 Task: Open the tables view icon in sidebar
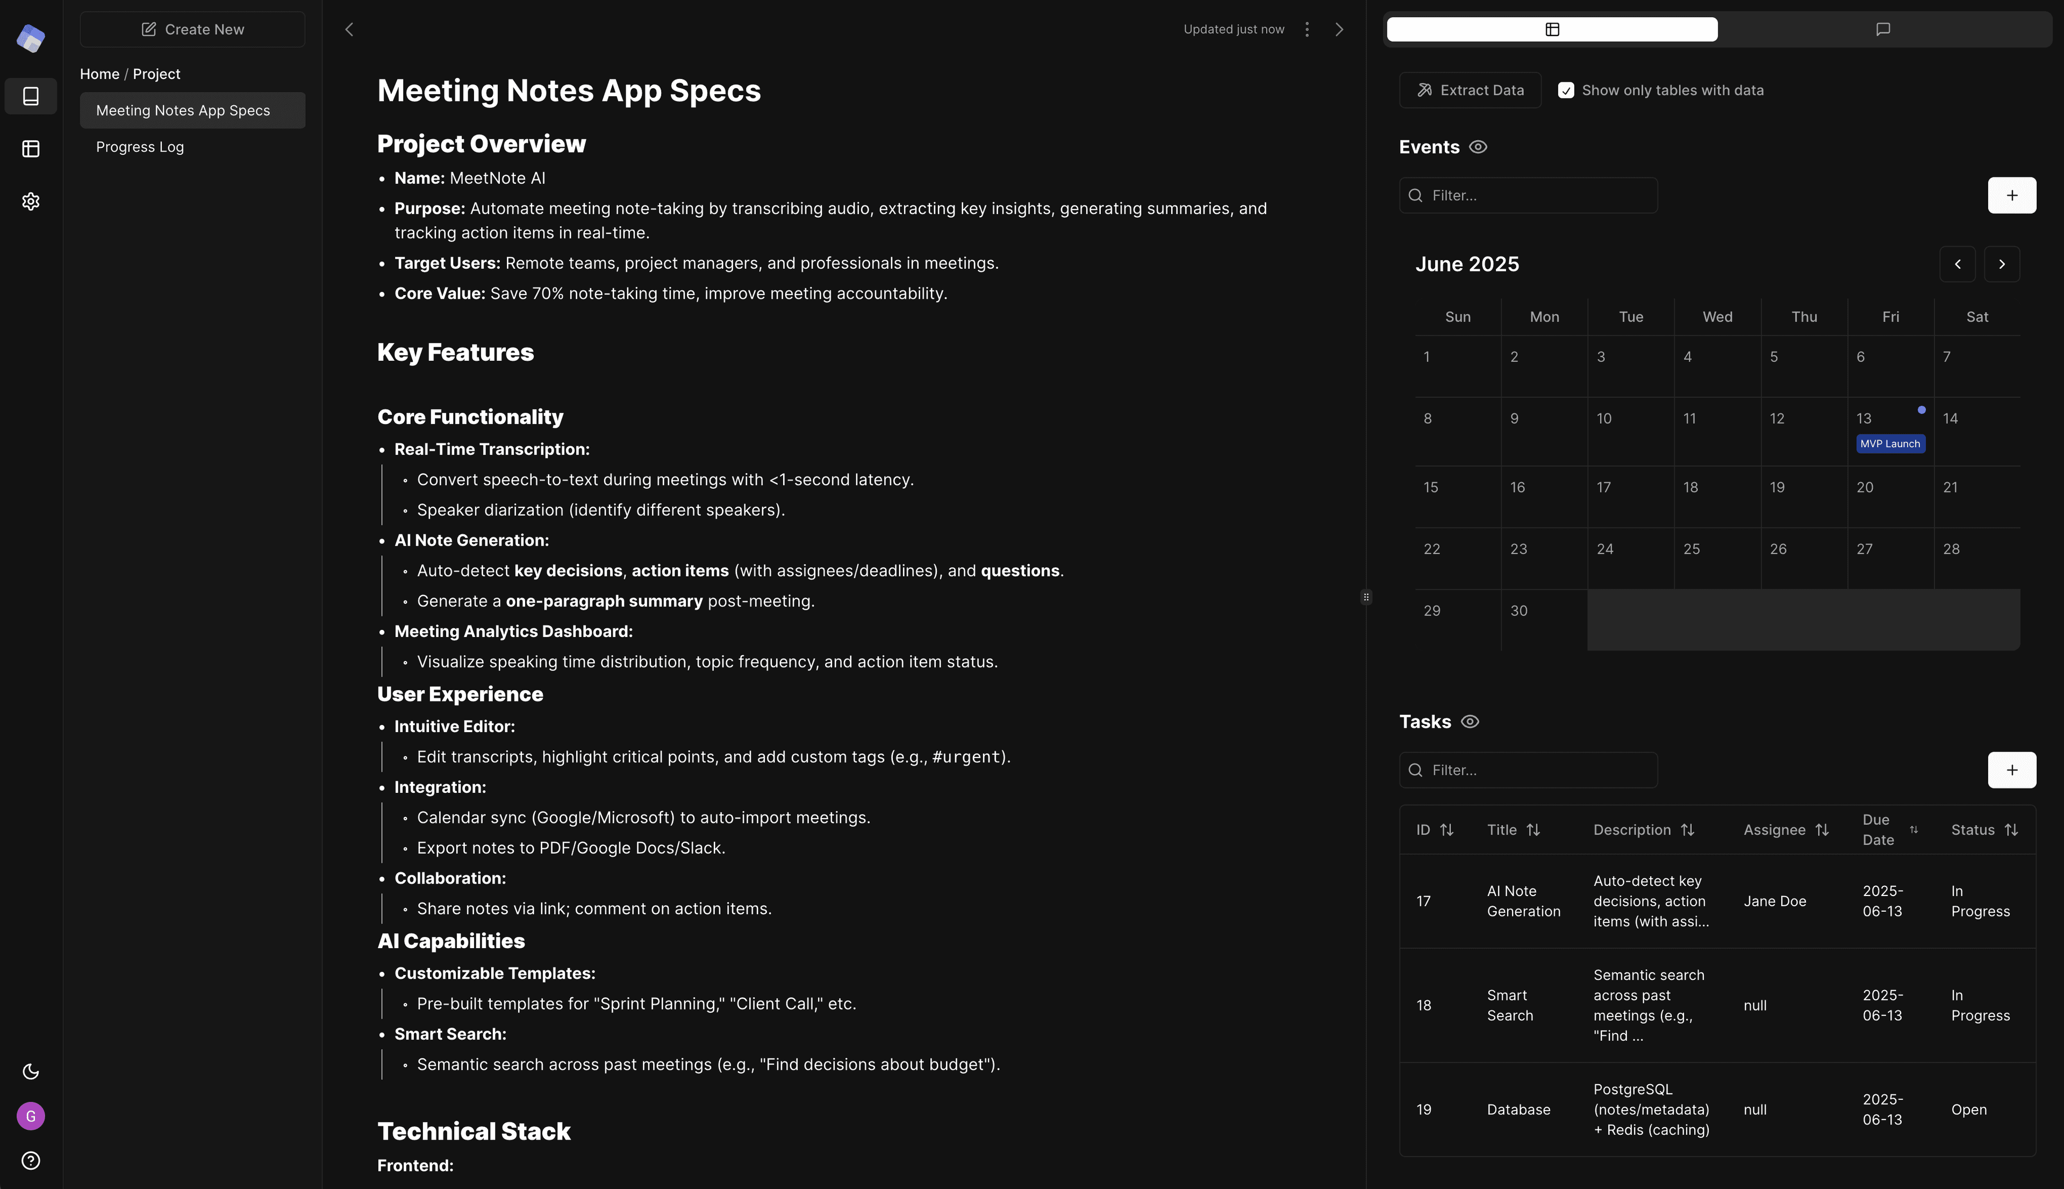(x=31, y=148)
